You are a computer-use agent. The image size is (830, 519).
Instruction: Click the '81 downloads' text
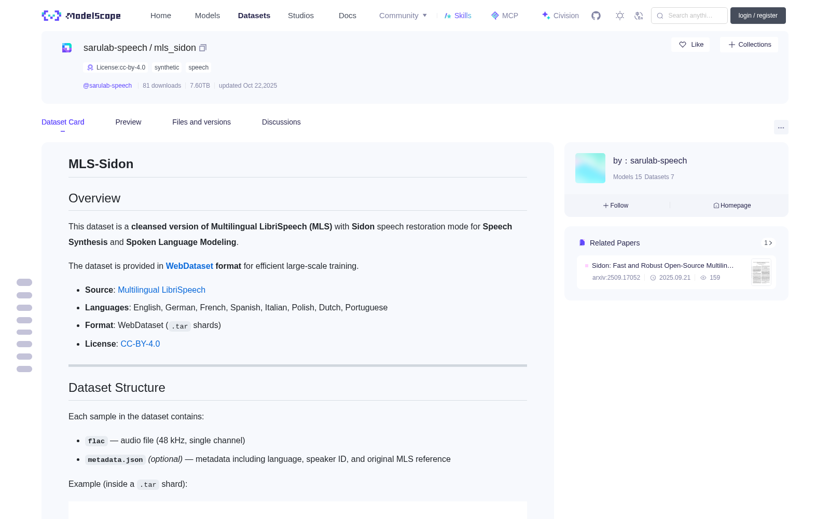[162, 86]
